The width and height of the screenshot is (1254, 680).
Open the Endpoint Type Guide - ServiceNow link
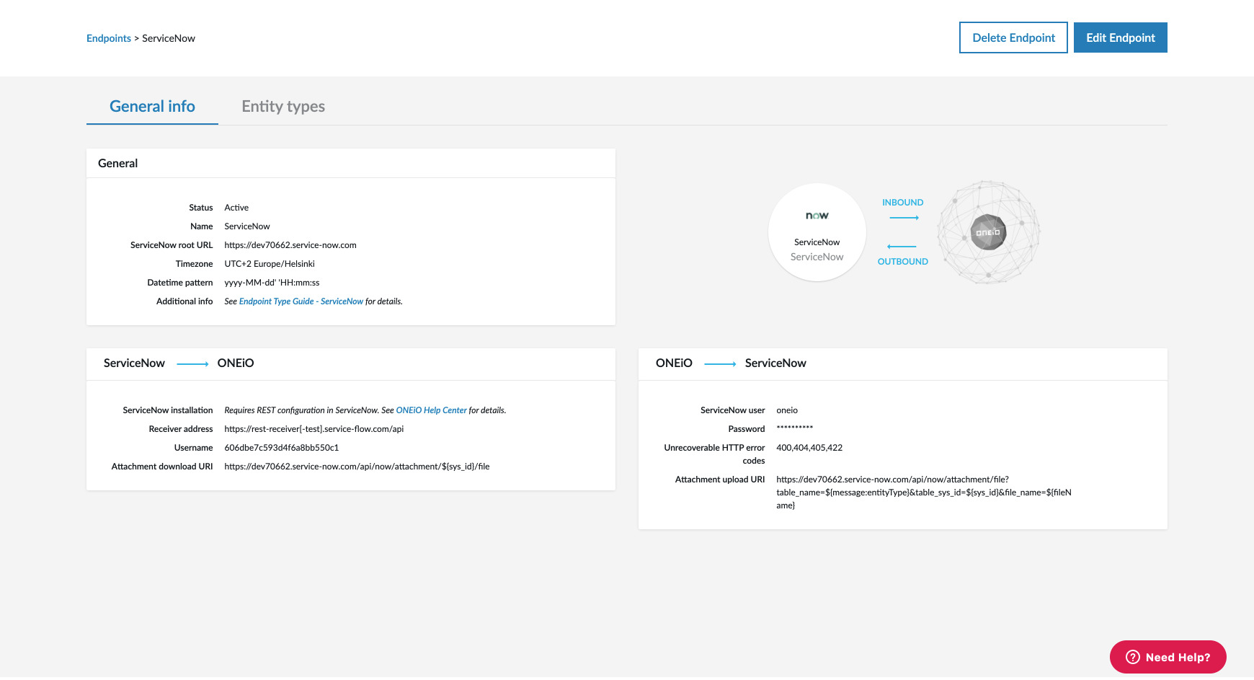click(x=301, y=301)
